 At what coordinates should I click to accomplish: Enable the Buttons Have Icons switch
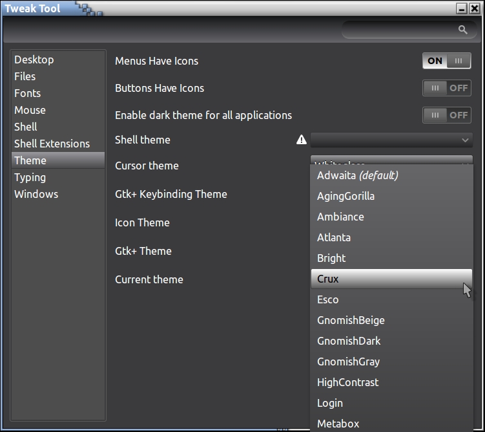pyautogui.click(x=446, y=88)
